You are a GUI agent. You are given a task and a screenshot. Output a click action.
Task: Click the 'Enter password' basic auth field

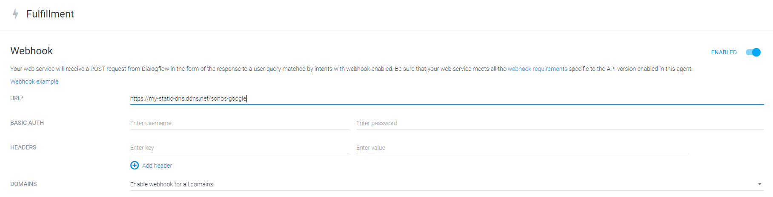[560, 123]
